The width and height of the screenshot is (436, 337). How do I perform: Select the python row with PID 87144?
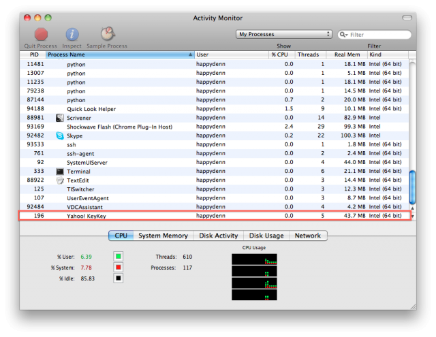coord(215,100)
